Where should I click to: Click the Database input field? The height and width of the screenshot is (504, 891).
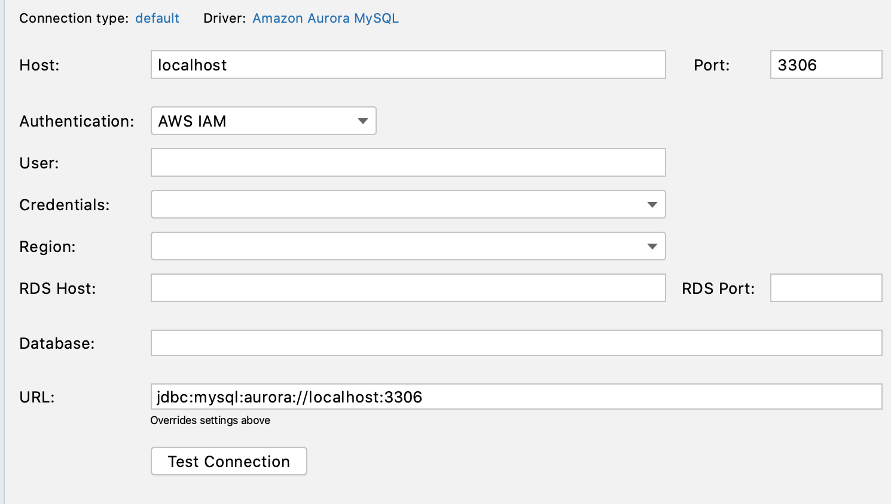pos(517,343)
